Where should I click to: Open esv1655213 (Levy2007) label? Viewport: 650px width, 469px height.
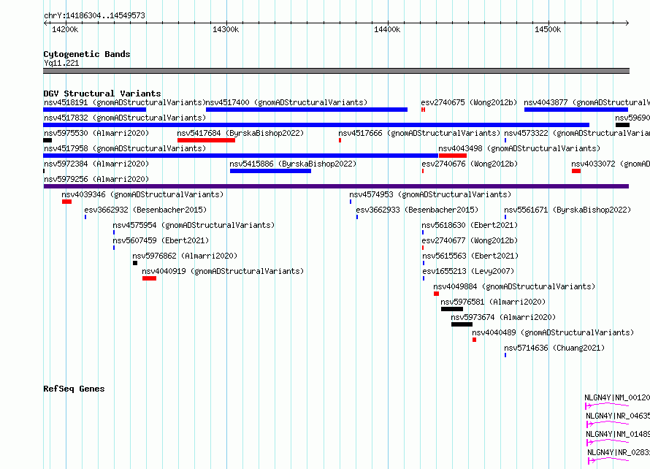(x=468, y=271)
